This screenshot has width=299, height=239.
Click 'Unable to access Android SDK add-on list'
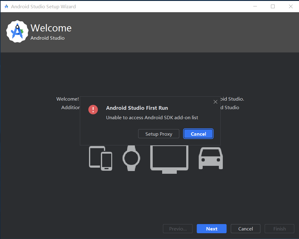coord(152,117)
